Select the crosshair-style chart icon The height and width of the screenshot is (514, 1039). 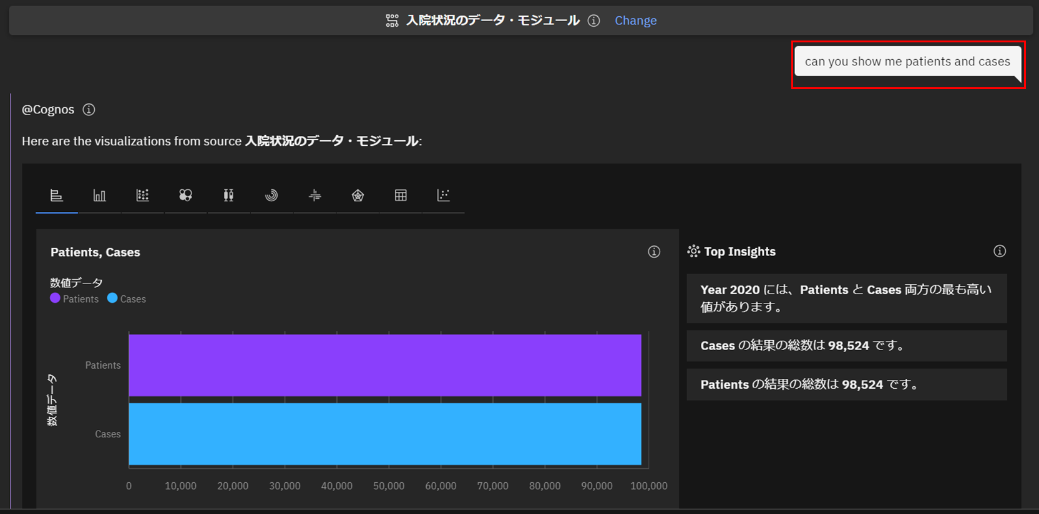[x=315, y=196]
